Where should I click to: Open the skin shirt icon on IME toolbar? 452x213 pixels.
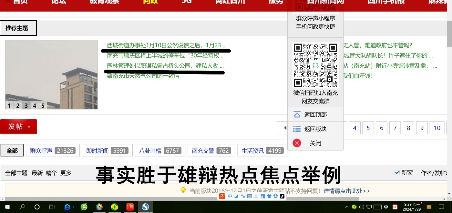[269, 196]
